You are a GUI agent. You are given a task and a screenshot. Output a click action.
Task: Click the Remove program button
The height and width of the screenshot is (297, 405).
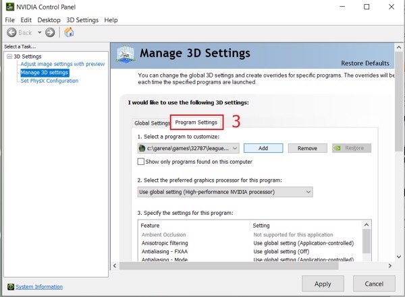pyautogui.click(x=307, y=148)
